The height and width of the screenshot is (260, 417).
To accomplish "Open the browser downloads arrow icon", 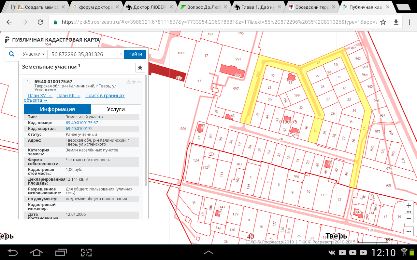I will coord(396,22).
